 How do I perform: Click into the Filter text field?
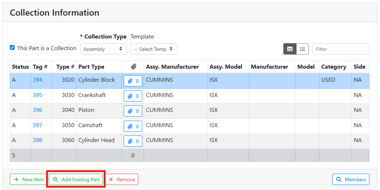341,49
